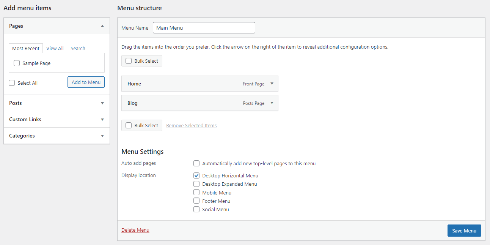Image resolution: width=490 pixels, height=245 pixels.
Task: Check the Social Menu location
Action: 196,209
